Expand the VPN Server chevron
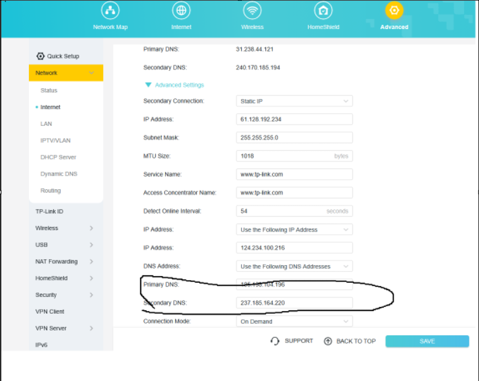 [92, 328]
